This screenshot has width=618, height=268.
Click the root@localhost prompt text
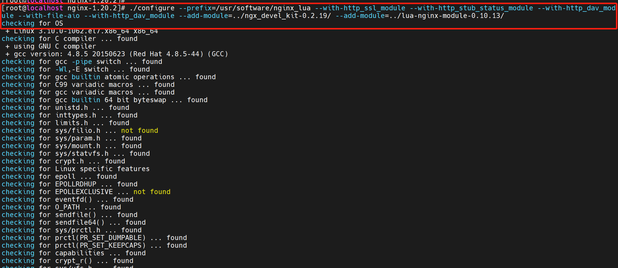click(34, 8)
